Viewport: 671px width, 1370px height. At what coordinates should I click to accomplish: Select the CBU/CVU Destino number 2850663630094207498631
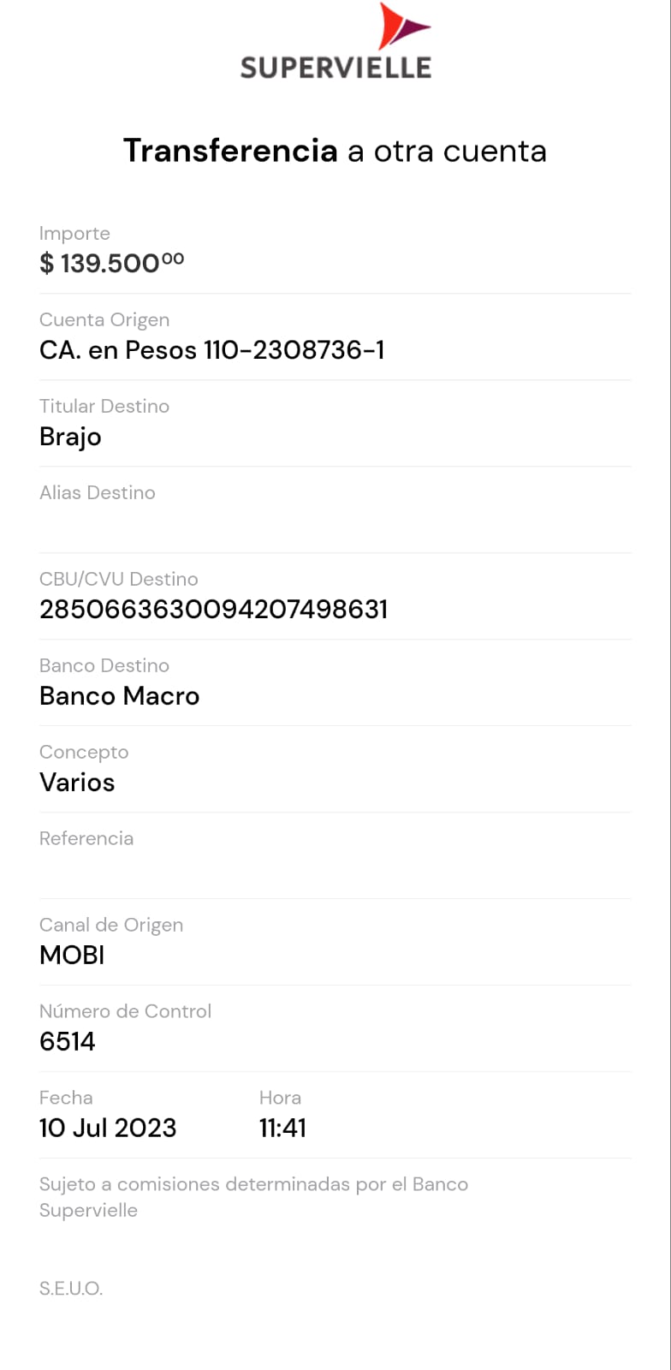pyautogui.click(x=214, y=610)
